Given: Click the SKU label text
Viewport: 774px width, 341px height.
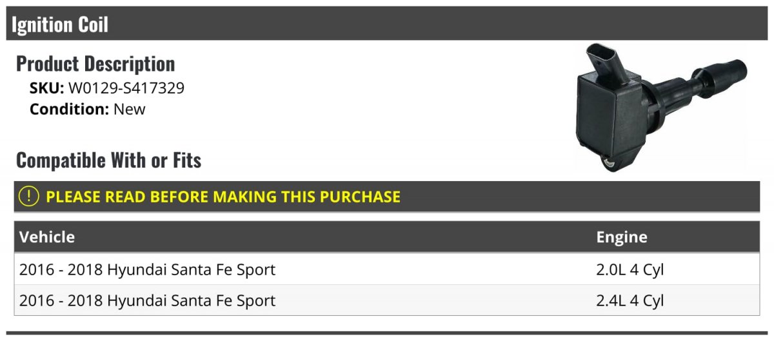Looking at the screenshot, I should click(47, 88).
